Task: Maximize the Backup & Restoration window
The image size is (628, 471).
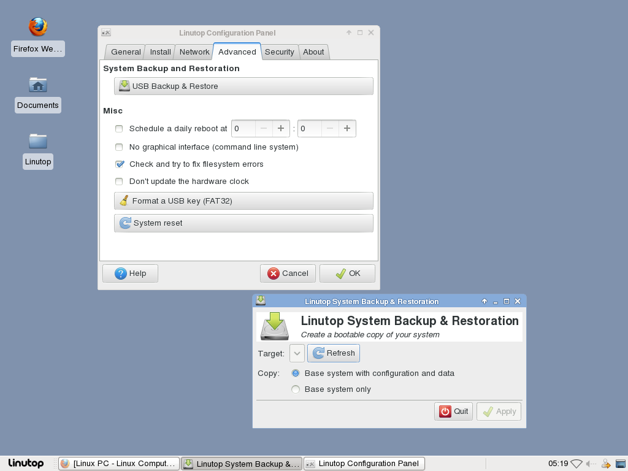Action: (x=506, y=301)
